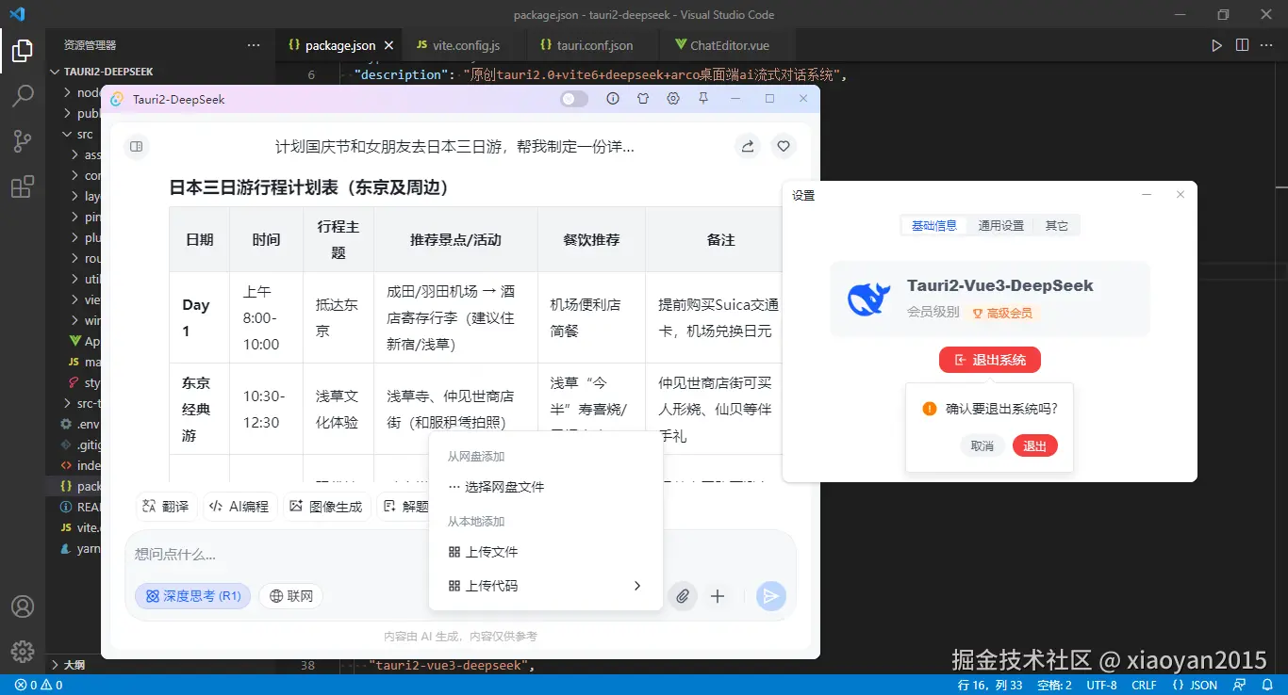Enable 联网 web search mode

290,596
